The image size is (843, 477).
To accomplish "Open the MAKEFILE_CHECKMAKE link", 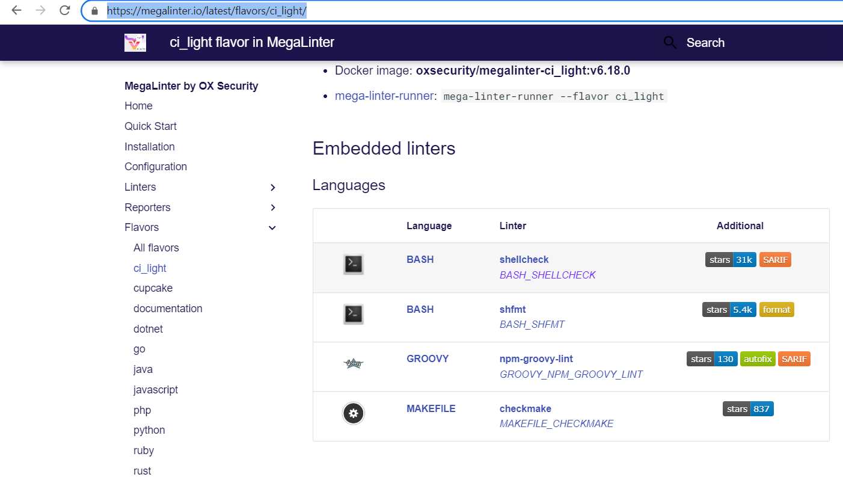I will tap(557, 424).
